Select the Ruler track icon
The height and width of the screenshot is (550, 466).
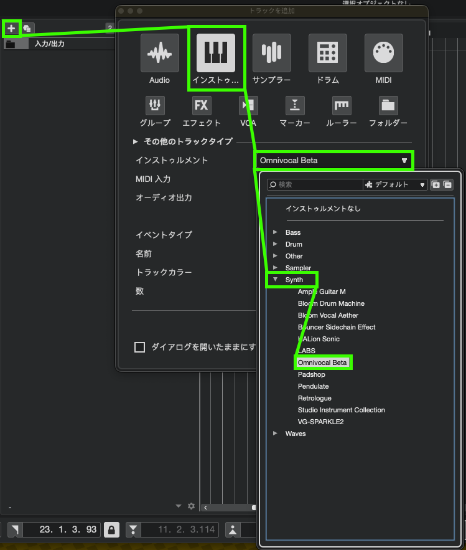(342, 105)
